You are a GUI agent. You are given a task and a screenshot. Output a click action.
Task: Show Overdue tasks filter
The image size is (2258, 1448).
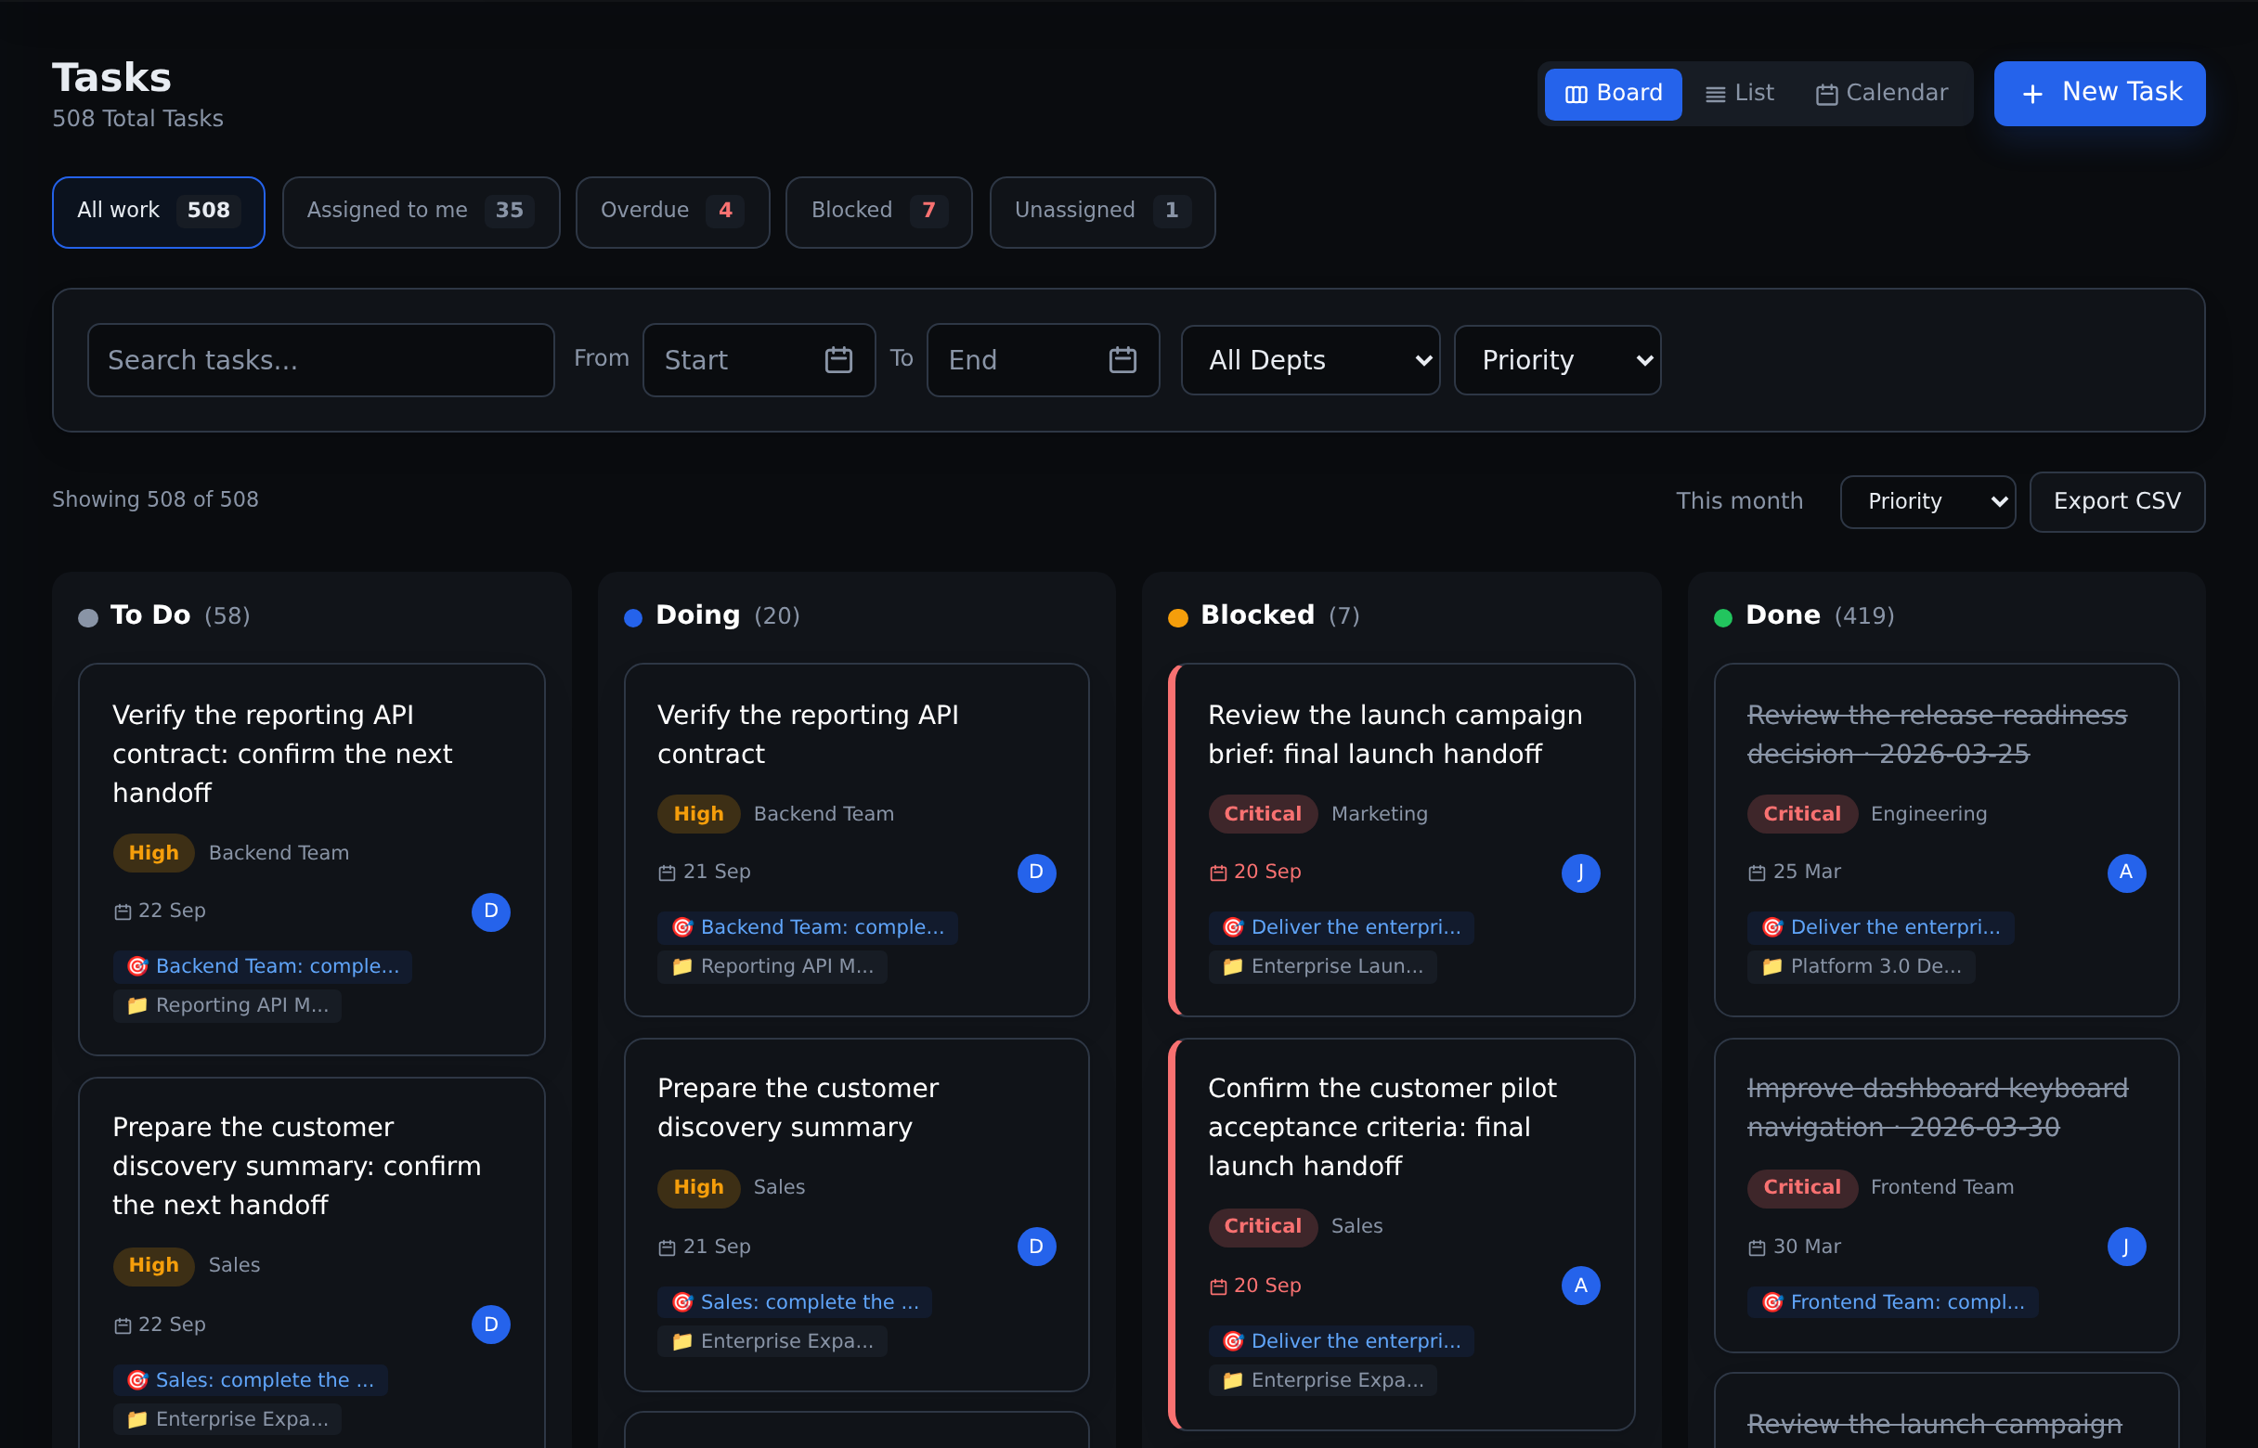click(x=672, y=212)
